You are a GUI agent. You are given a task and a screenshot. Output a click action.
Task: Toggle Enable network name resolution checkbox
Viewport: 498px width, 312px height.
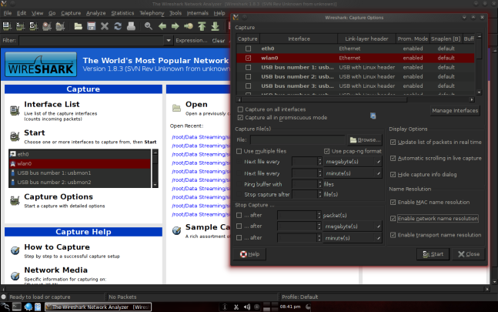coord(393,219)
